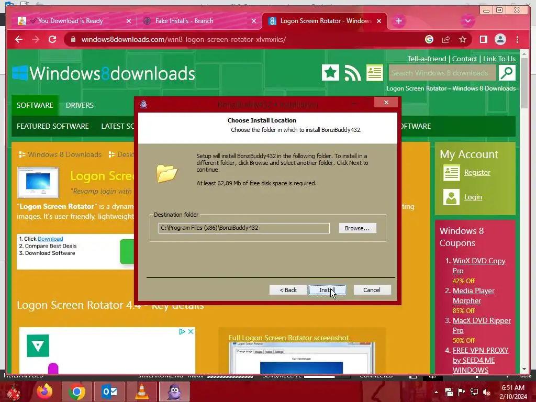The height and width of the screenshot is (402, 536).
Task: Edit the destination folder path field
Action: [x=244, y=228]
